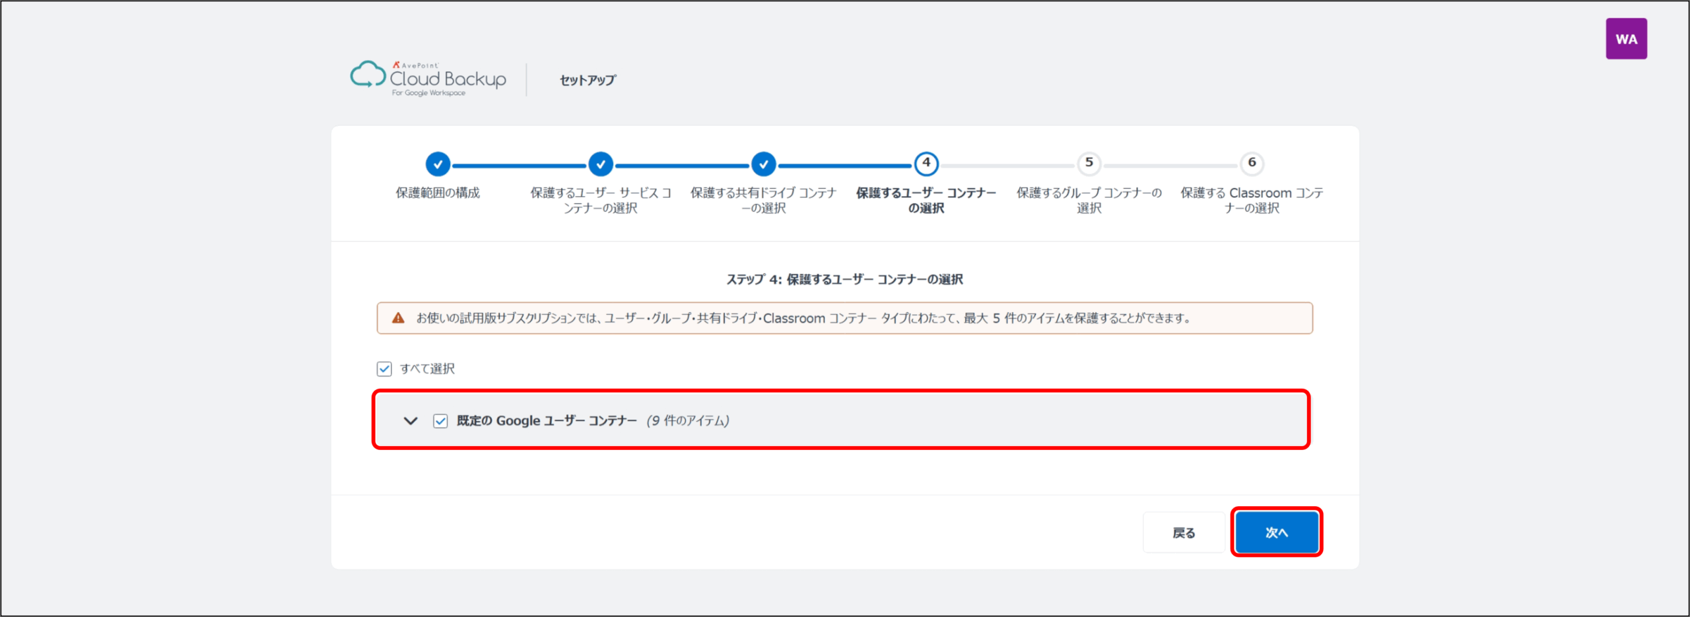
Task: Click the AvePoint Cloud Backup logo
Action: coord(428,79)
